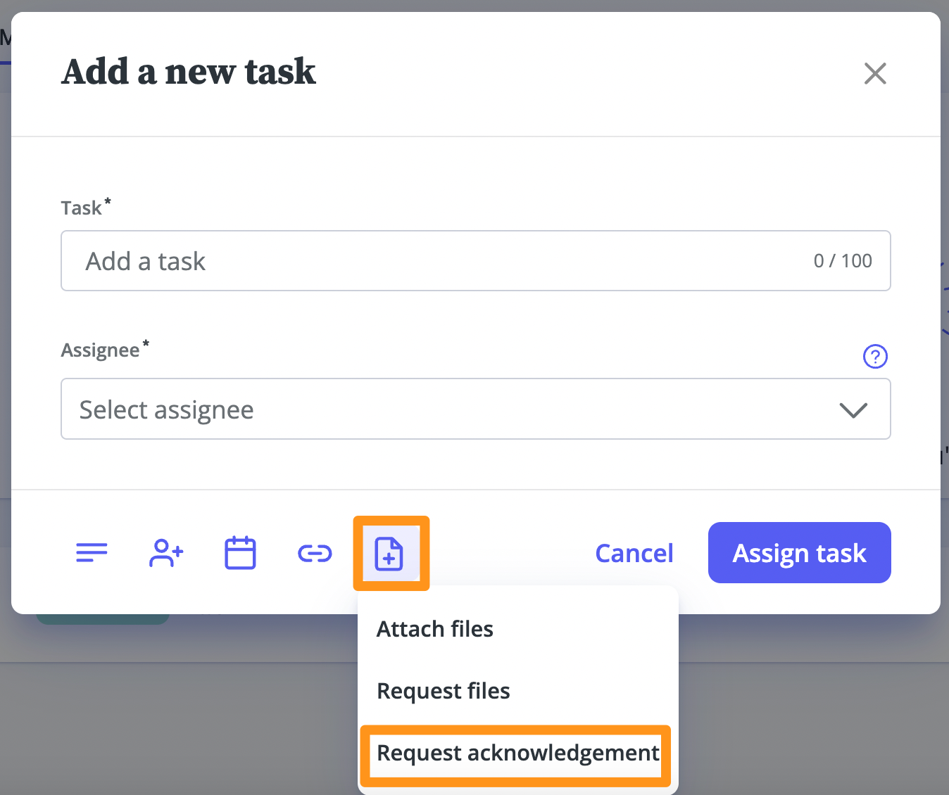949x795 pixels.
Task: Click the Assign task button
Action: [800, 553]
